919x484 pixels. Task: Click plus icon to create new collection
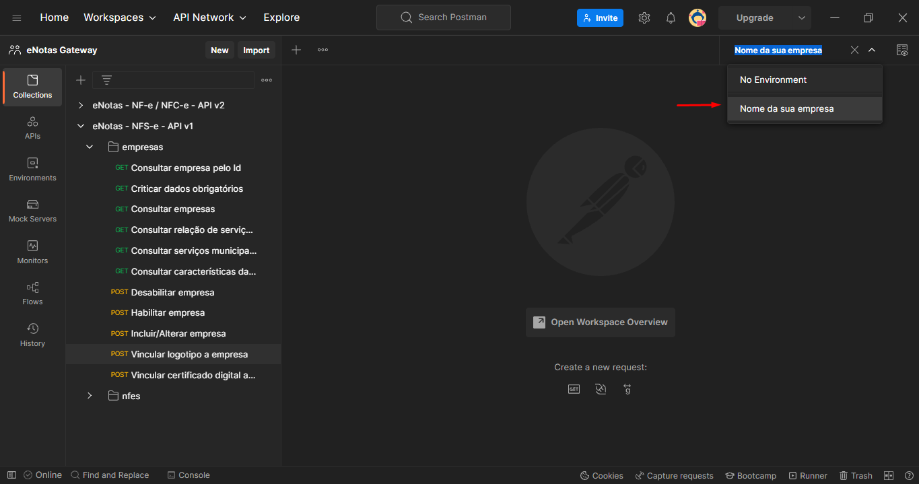(x=81, y=80)
